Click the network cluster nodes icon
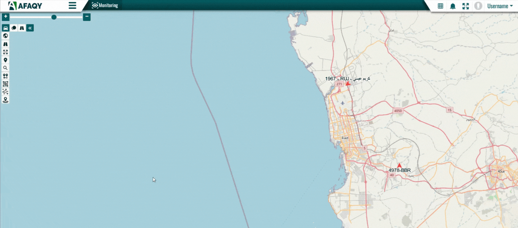 5,92
